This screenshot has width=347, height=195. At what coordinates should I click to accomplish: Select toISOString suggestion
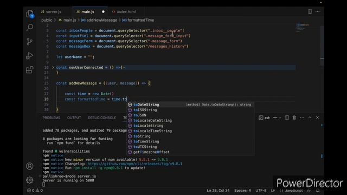(190, 110)
